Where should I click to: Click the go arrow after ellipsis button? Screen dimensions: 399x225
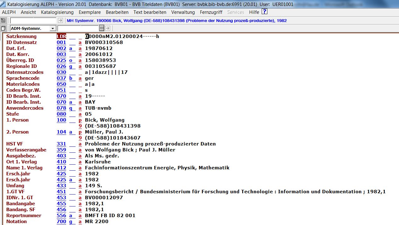107,28
